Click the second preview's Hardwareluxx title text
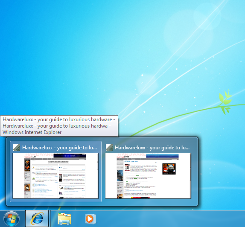The image size is (245, 227). pos(152,148)
